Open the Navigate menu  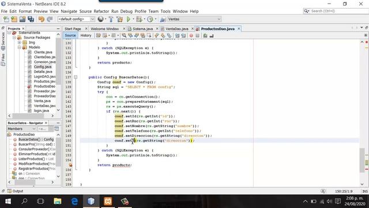(x=69, y=12)
